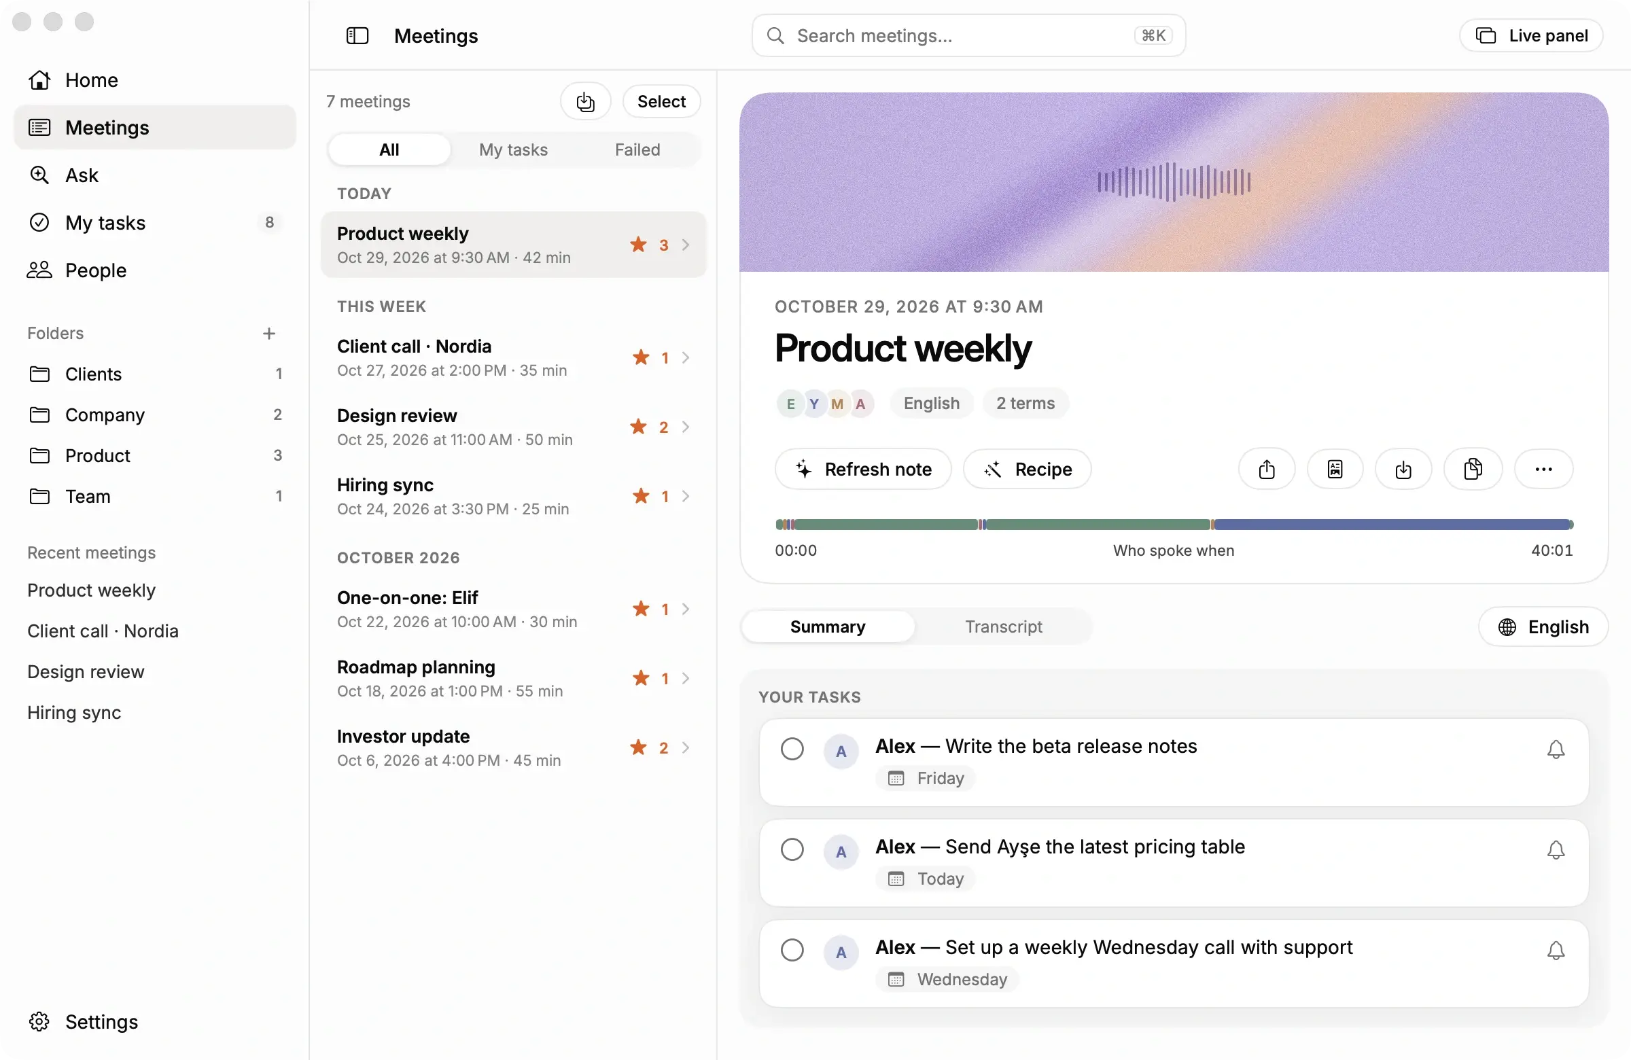Select the Summary tab
Screen dimensions: 1631x1060
tap(828, 626)
